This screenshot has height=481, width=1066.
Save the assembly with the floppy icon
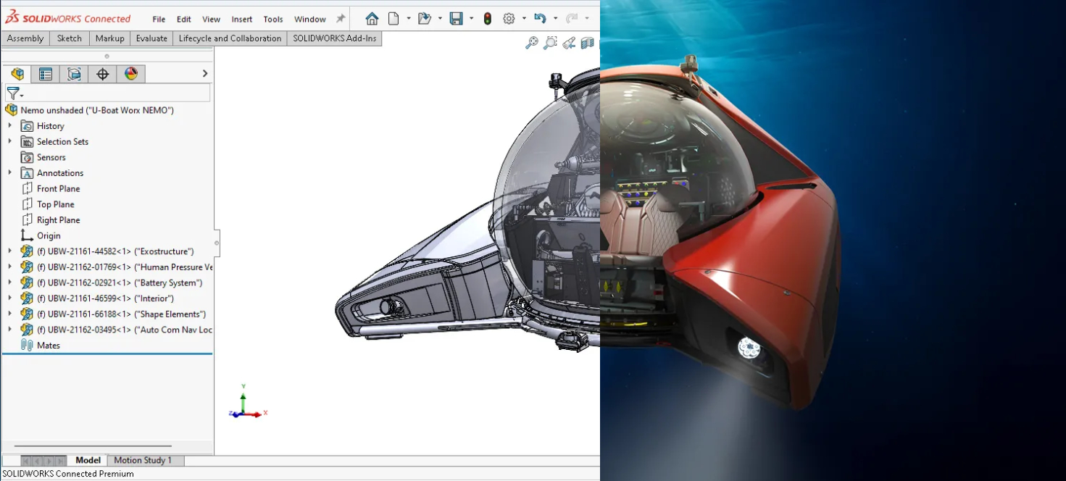[x=456, y=19]
